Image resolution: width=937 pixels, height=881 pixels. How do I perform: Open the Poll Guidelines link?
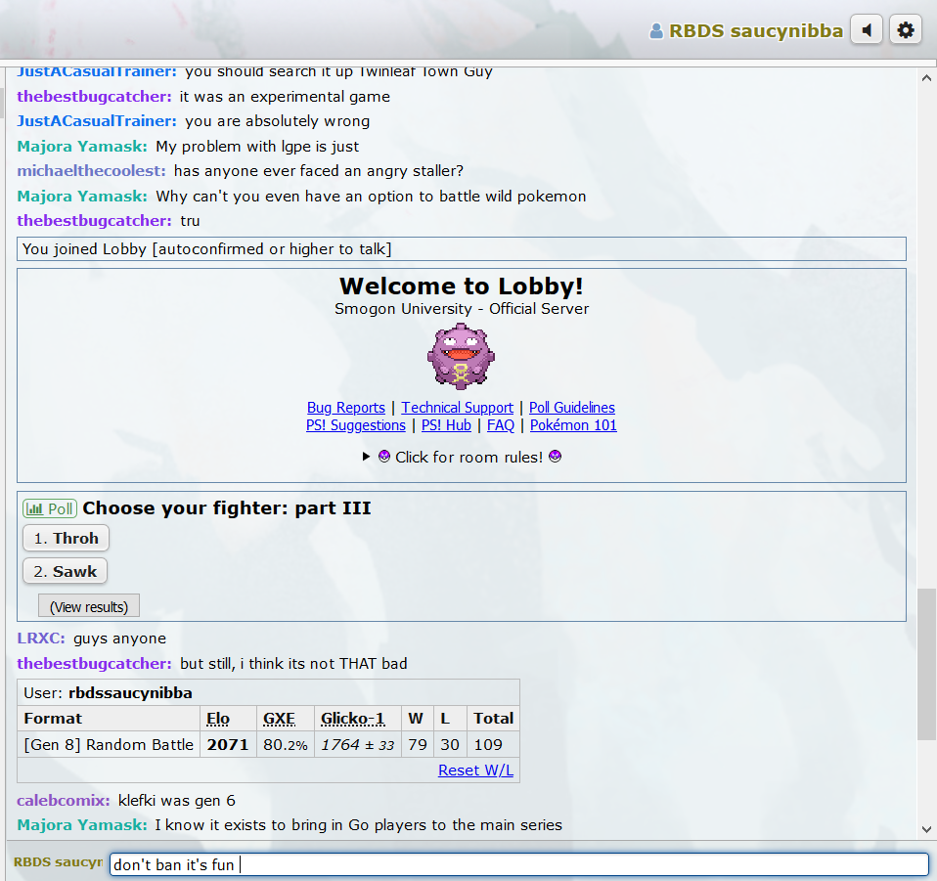(x=572, y=408)
